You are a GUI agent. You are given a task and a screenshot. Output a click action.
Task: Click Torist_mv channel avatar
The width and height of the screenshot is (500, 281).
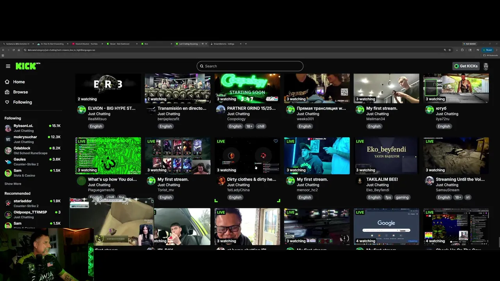pyautogui.click(x=151, y=181)
